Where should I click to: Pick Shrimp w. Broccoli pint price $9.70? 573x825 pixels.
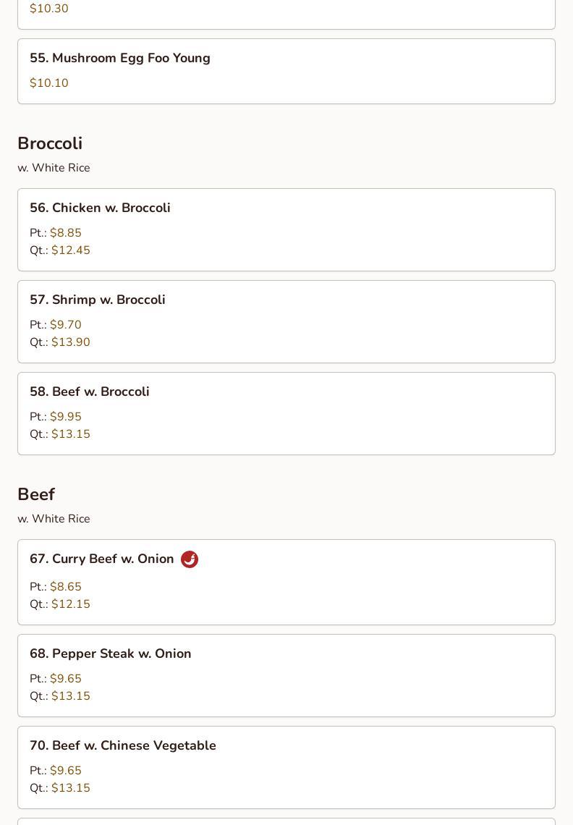[65, 325]
